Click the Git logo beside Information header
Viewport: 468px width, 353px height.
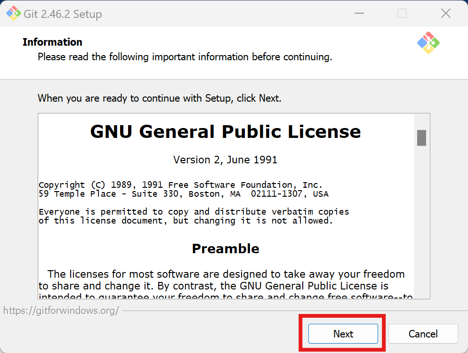428,43
